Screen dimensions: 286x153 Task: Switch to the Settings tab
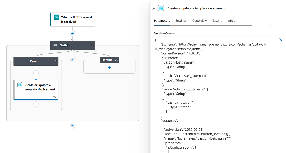181,21
